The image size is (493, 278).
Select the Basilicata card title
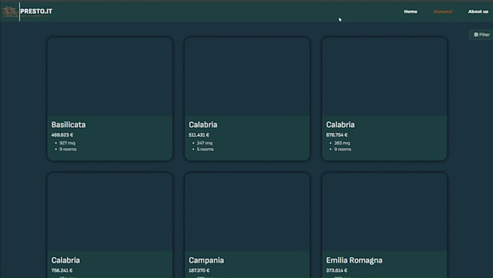(x=69, y=125)
